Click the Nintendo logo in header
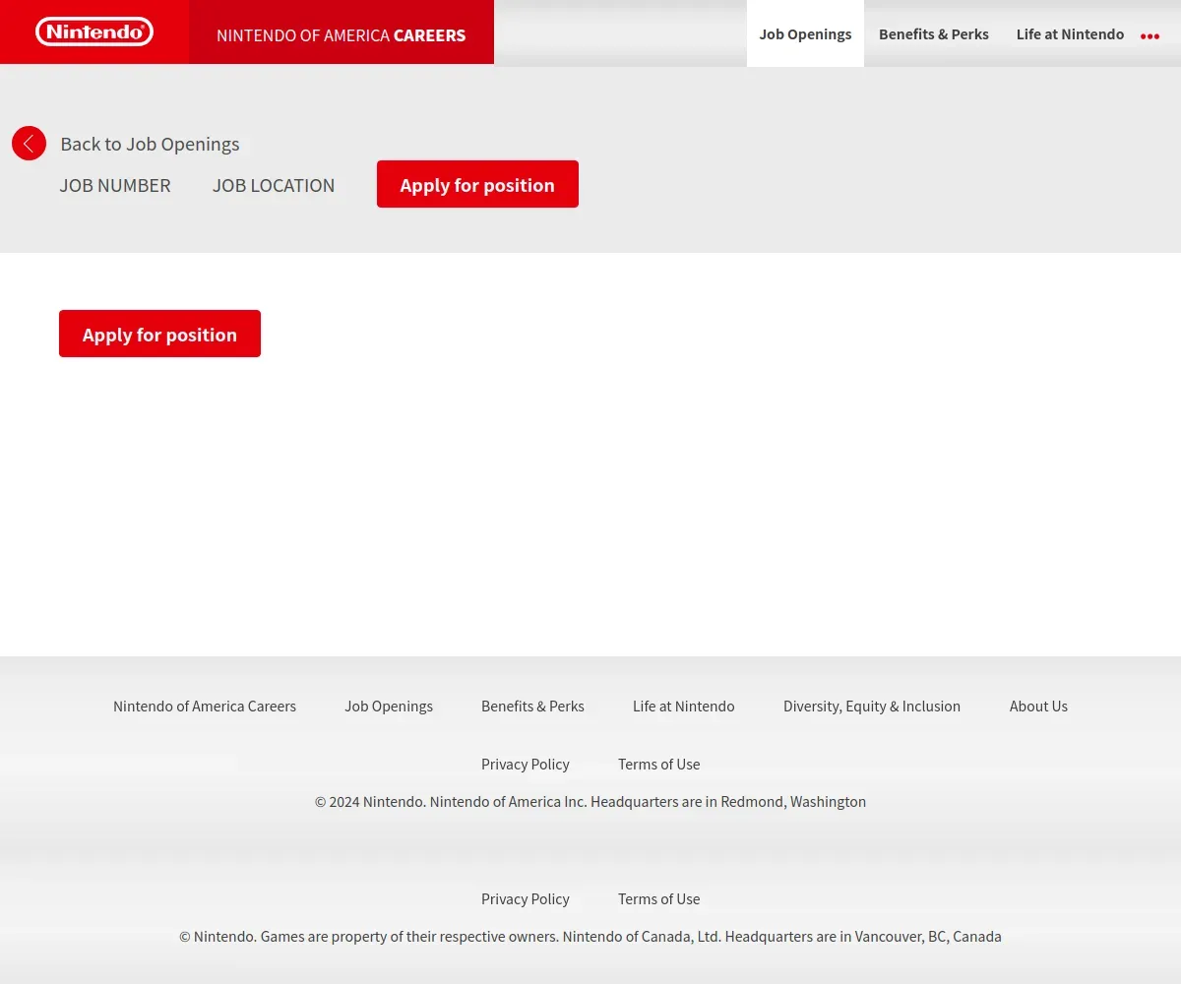Screen dimensions: 1181x984 (x=94, y=31)
